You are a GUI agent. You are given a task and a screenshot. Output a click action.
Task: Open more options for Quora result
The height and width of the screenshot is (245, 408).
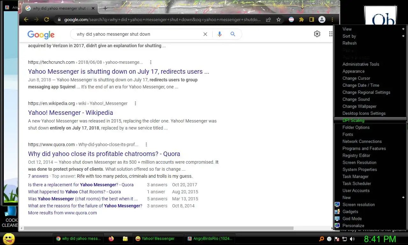(x=146, y=145)
